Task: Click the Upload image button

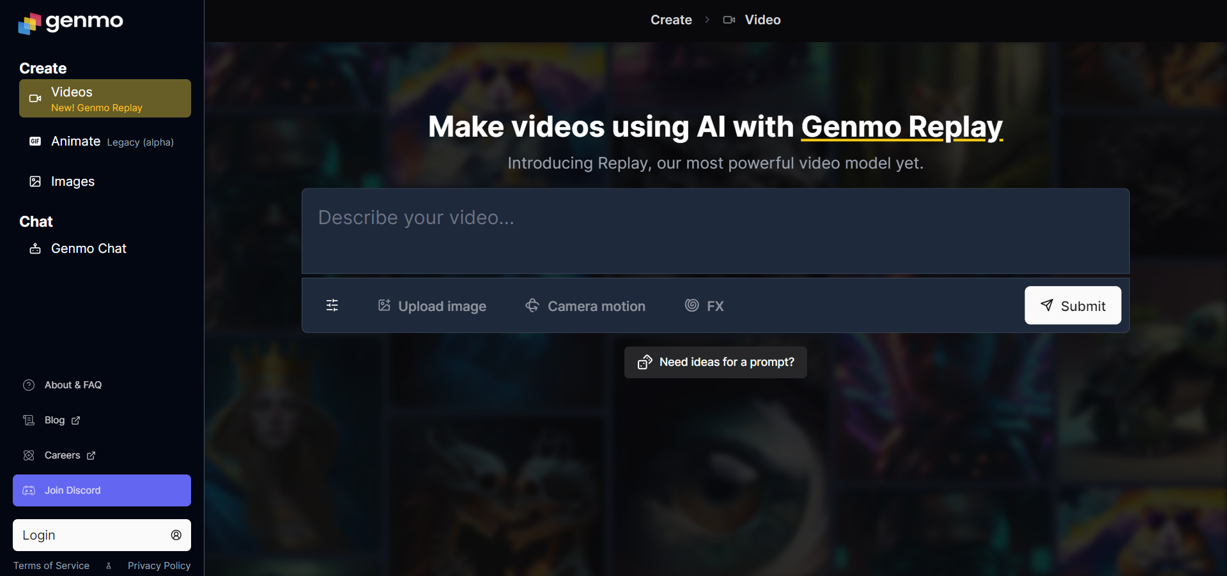Action: coord(432,306)
